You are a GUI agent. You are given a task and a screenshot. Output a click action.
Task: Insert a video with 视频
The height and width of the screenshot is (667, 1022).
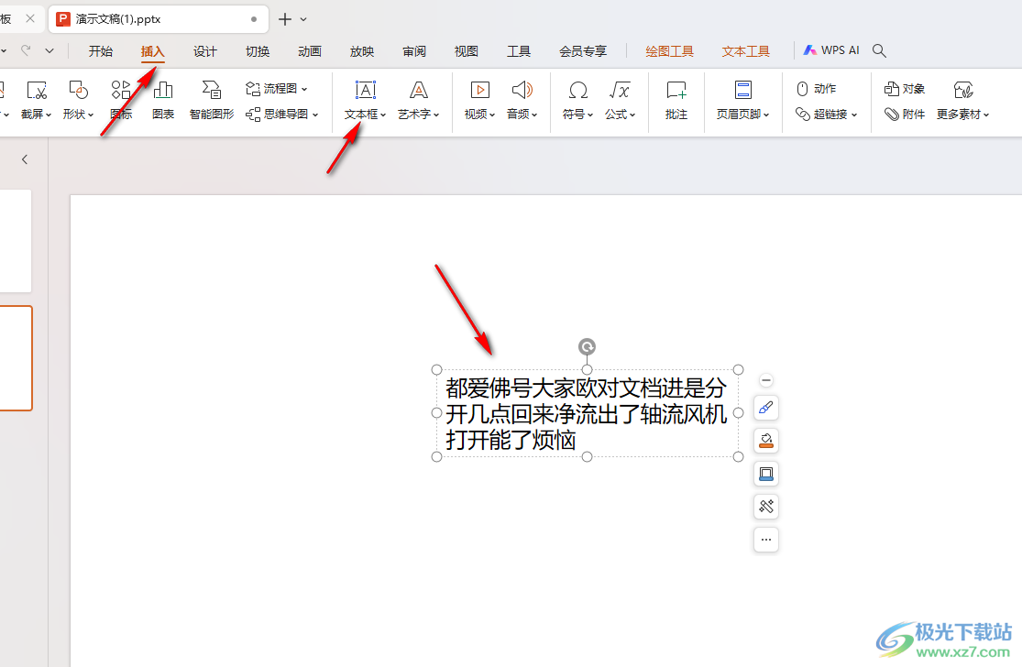[479, 100]
